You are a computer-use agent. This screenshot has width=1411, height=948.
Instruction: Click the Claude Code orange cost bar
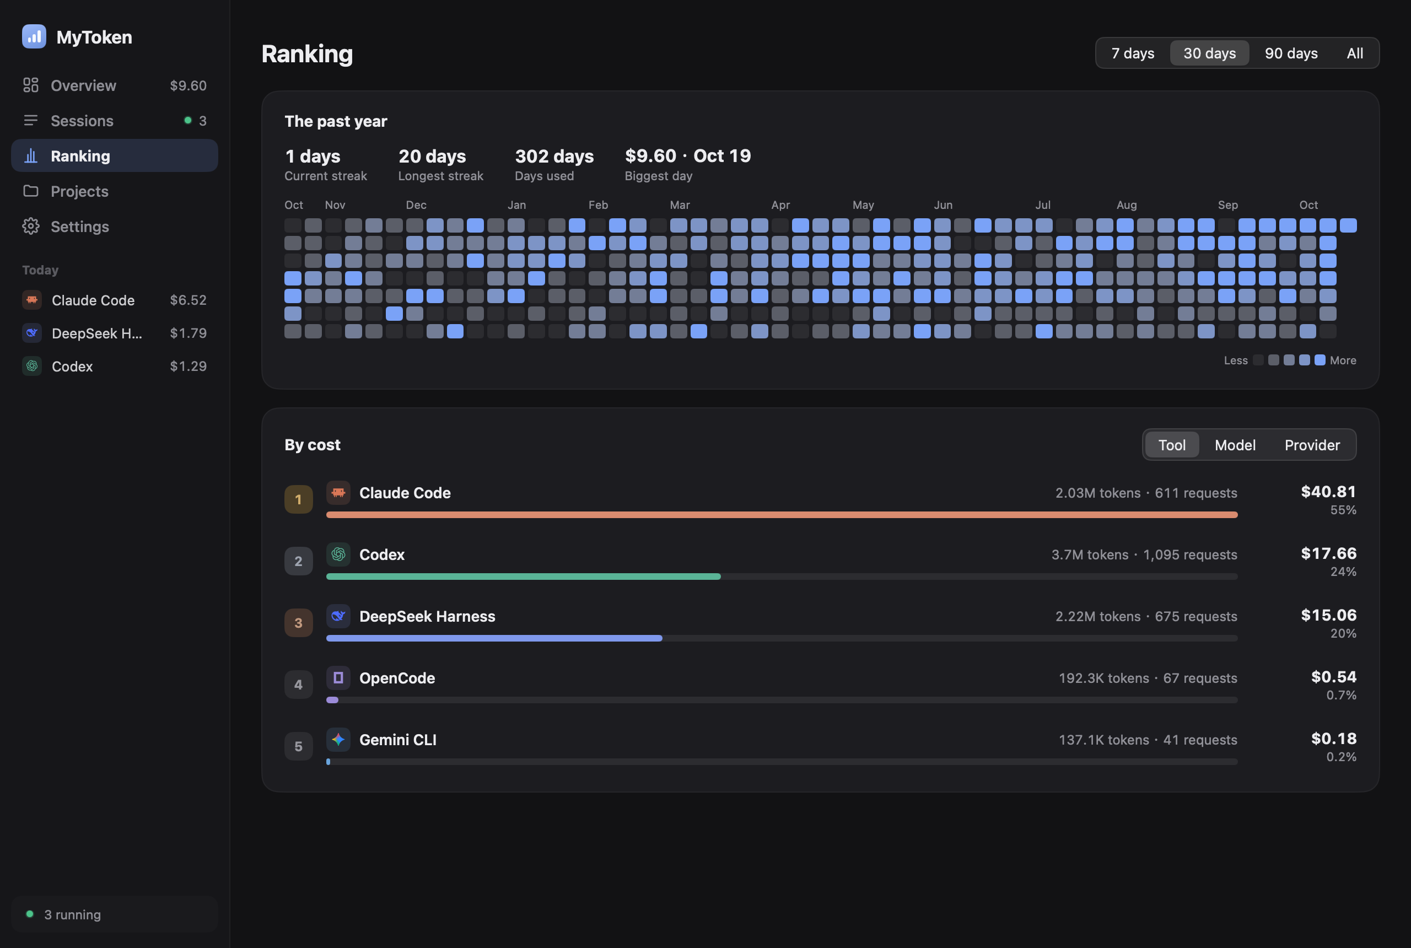tap(782, 514)
